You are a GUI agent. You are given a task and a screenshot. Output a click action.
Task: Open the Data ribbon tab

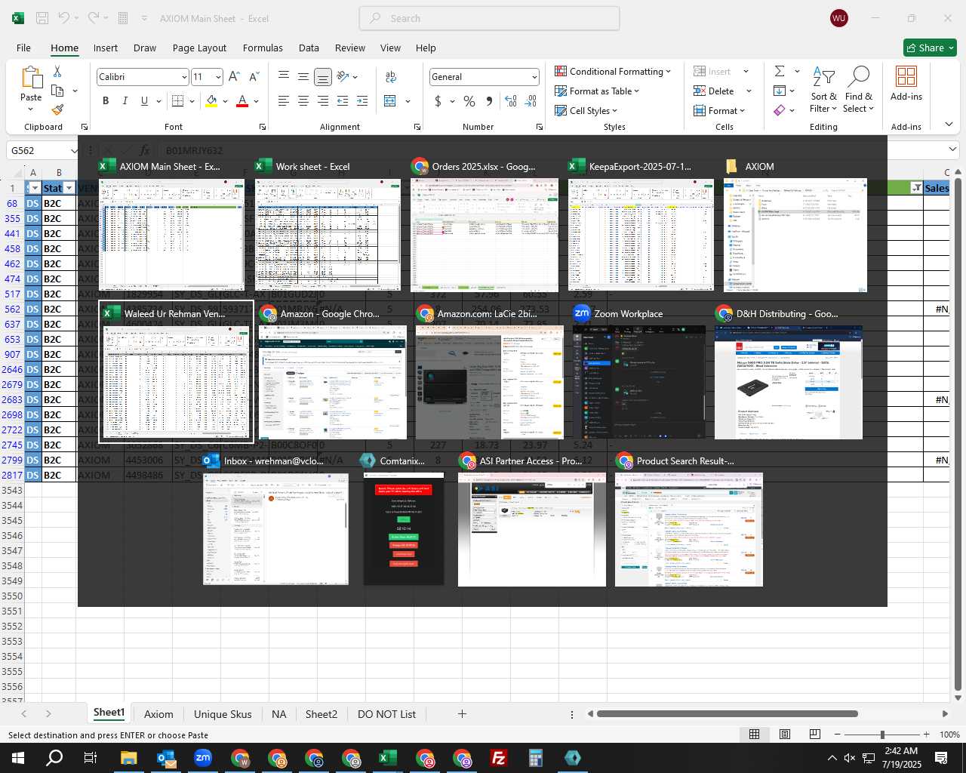pyautogui.click(x=309, y=48)
